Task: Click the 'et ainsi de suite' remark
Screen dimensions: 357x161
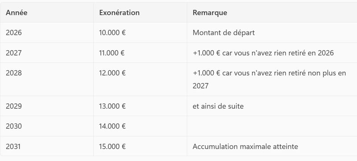Action: click(218, 106)
